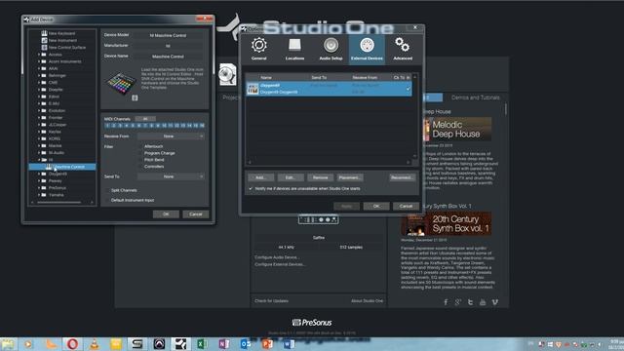Toggle MIDI channel 16 button

point(202,126)
